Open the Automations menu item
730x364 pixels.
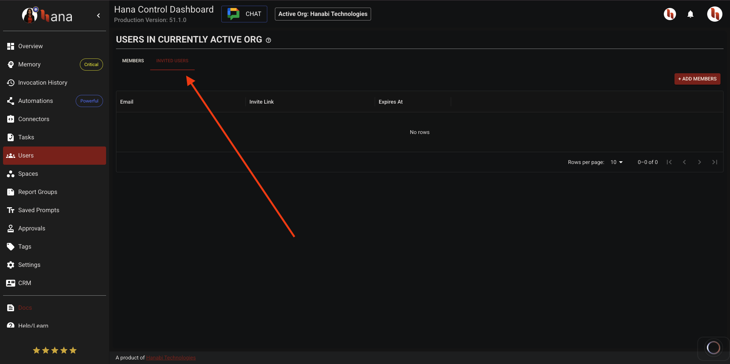pyautogui.click(x=54, y=101)
